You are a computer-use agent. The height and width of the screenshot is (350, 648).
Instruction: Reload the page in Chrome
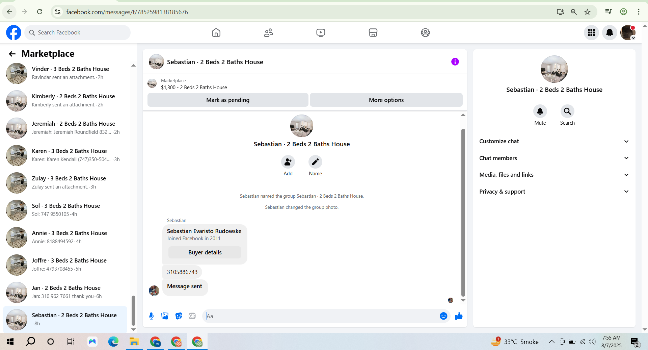[x=39, y=12]
